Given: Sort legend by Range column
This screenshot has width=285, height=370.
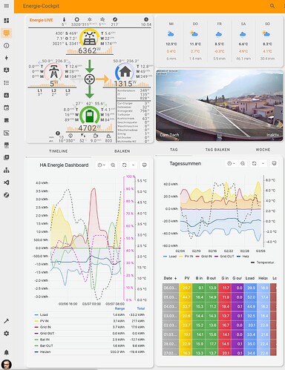Looking at the screenshot, I should (x=119, y=308).
